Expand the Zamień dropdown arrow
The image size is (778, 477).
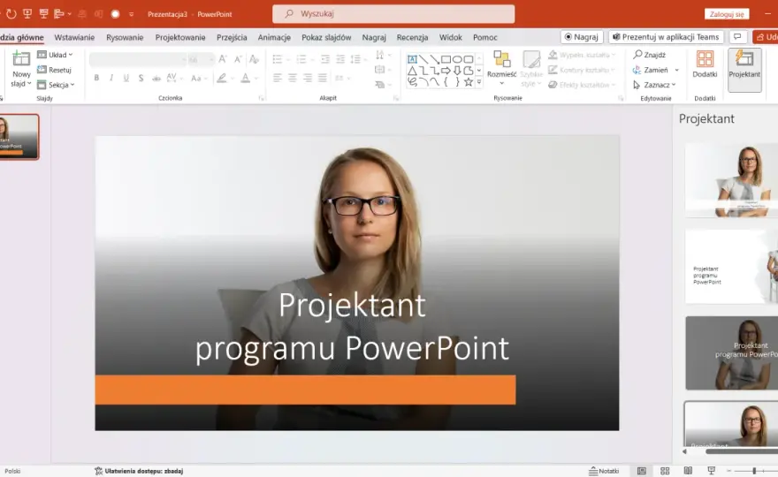(677, 70)
